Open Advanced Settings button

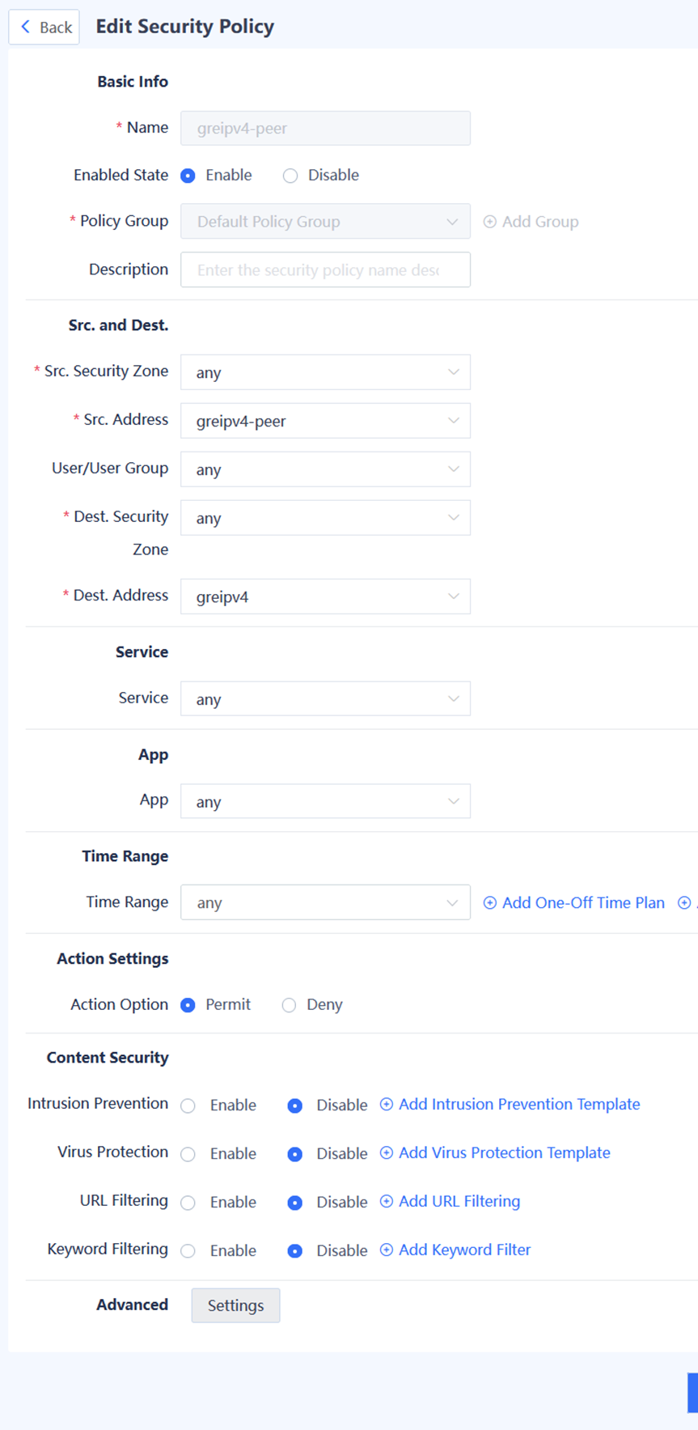click(x=235, y=1305)
